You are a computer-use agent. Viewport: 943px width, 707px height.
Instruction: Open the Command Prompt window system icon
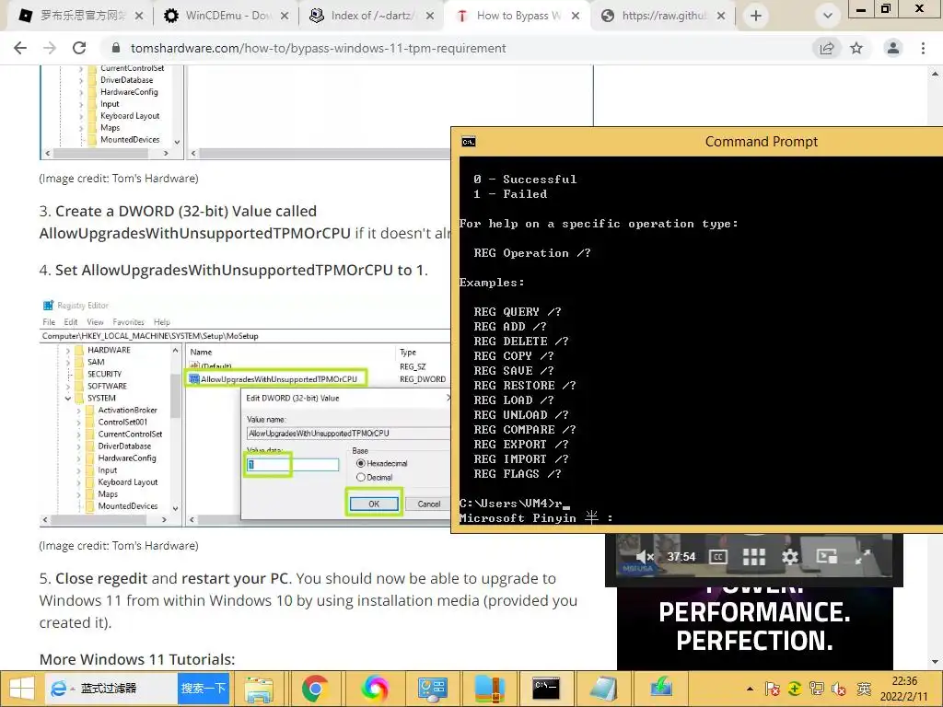coord(469,142)
